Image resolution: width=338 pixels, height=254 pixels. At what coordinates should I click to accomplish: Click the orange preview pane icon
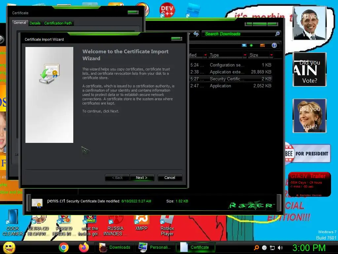[x=262, y=45]
